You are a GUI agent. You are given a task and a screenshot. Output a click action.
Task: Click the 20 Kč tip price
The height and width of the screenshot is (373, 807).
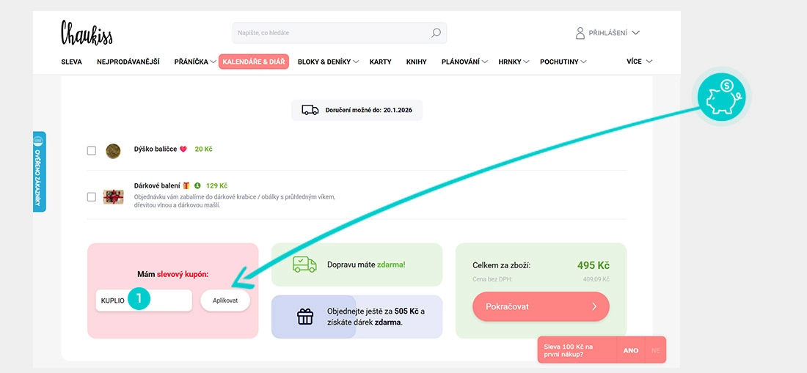[203, 149]
